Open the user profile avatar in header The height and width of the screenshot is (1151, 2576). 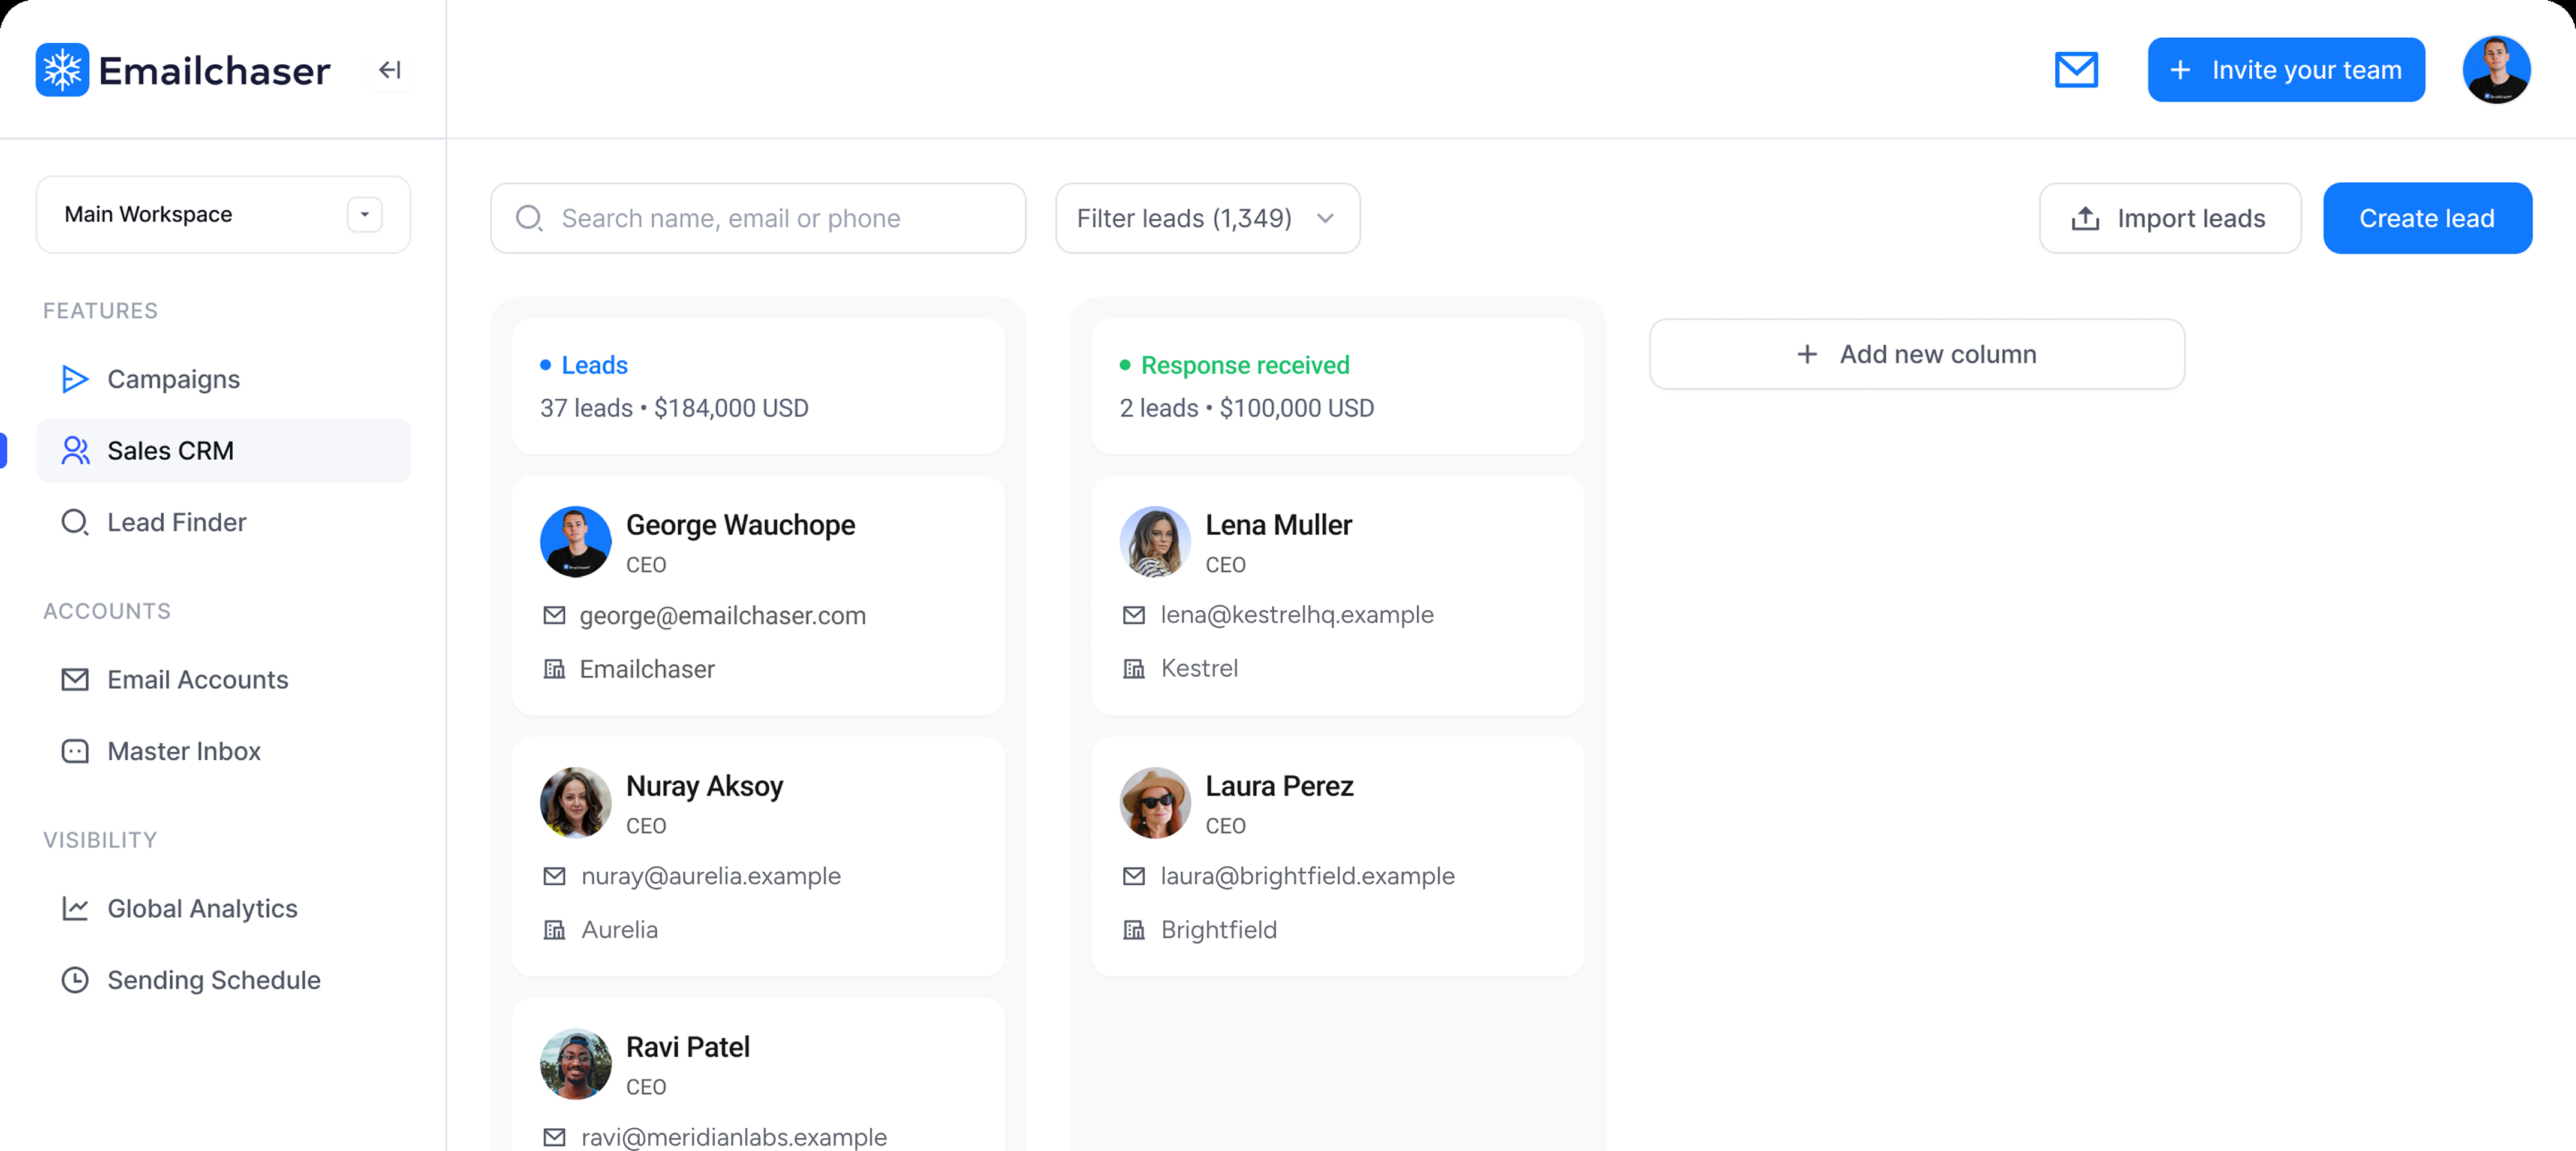tap(2496, 70)
